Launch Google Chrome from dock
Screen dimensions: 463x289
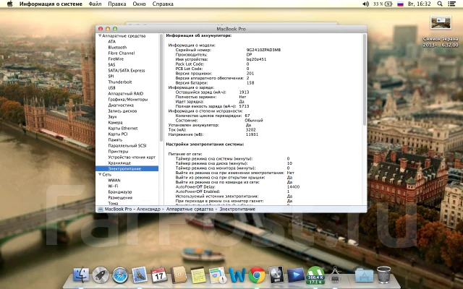pos(257,275)
